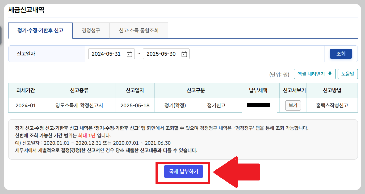Click the 신고일자 value 2025-05-18

coord(135,105)
